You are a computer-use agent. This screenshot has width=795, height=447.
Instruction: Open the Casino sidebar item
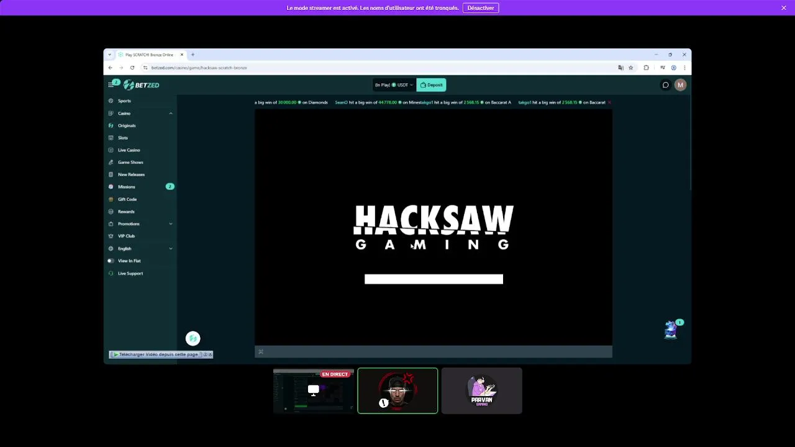(x=124, y=113)
